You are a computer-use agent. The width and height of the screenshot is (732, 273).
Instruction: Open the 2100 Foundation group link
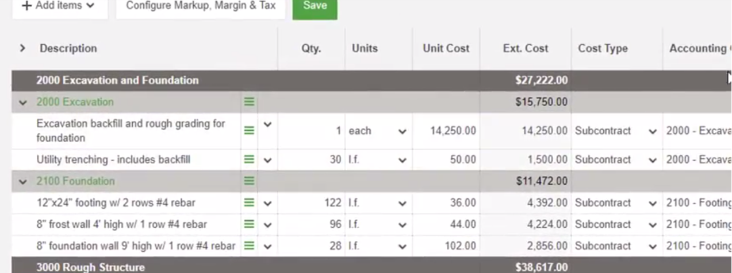[x=75, y=181]
